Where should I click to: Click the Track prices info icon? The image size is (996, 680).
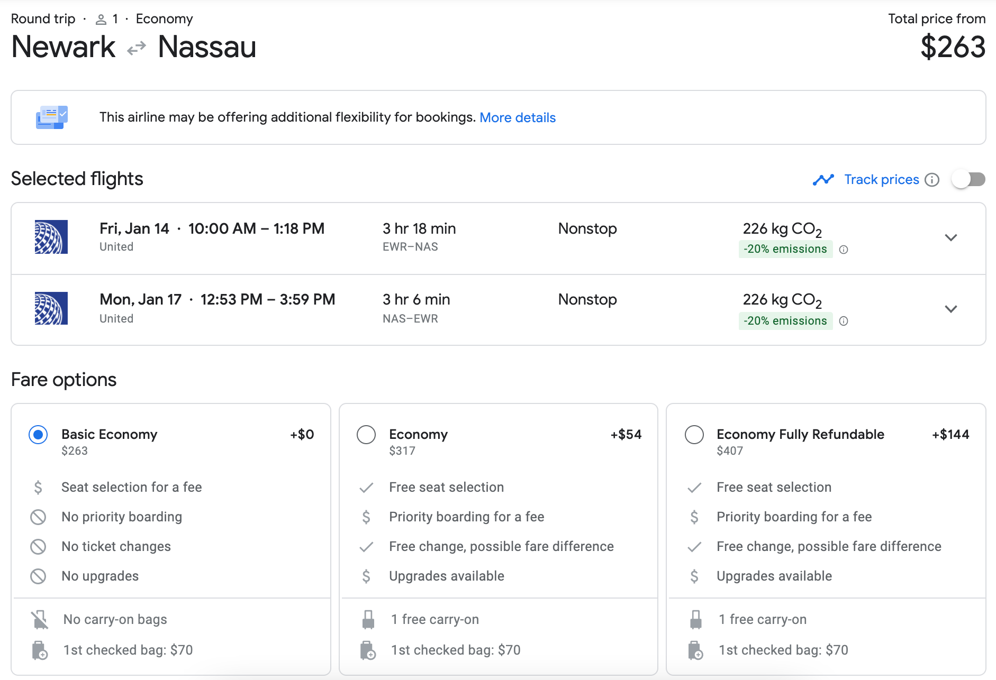pos(932,180)
